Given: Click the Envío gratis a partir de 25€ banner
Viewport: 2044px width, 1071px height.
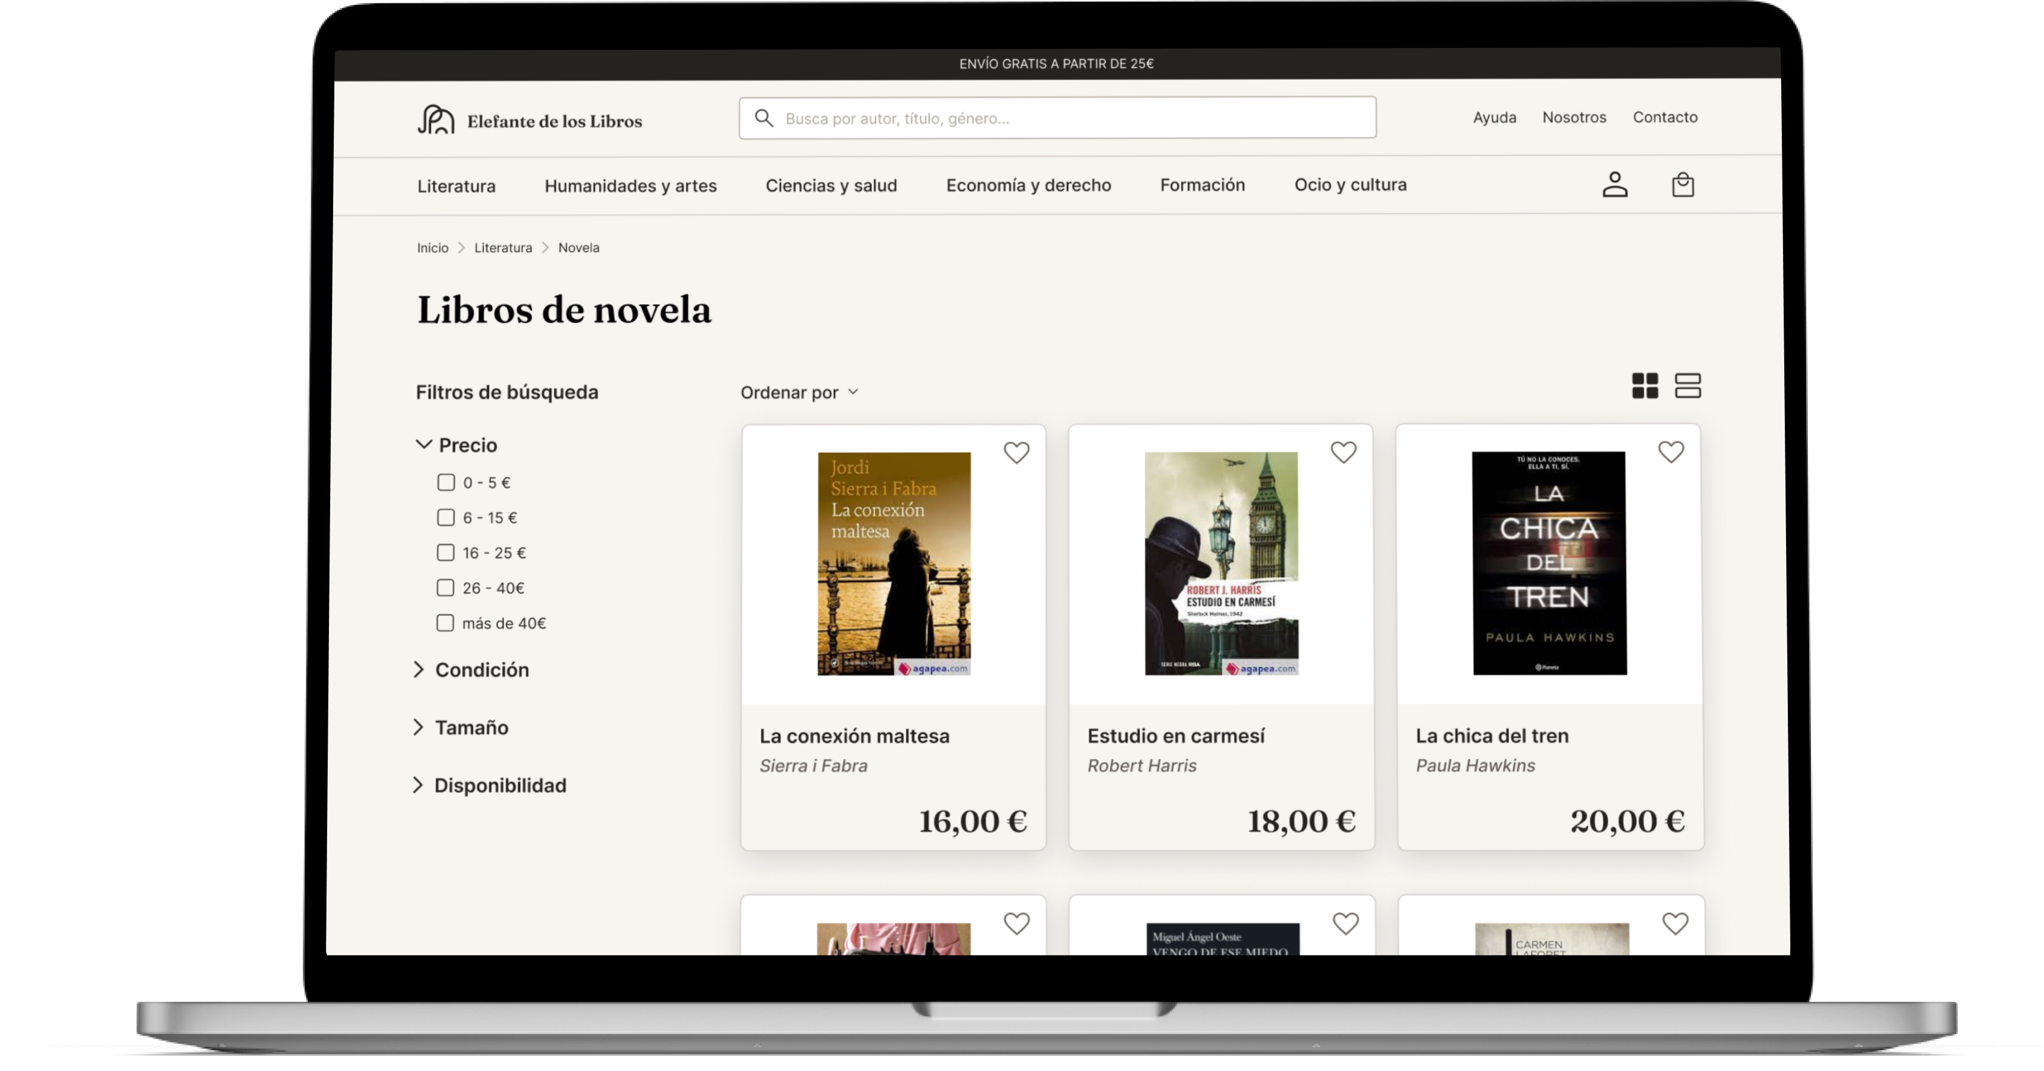Looking at the screenshot, I should pos(1056,64).
